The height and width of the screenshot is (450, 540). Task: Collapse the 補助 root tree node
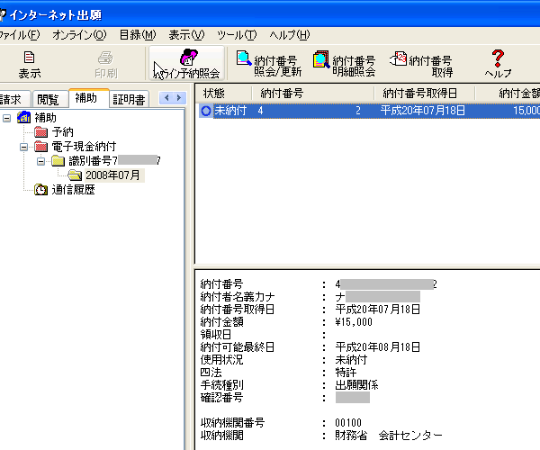click(8, 118)
